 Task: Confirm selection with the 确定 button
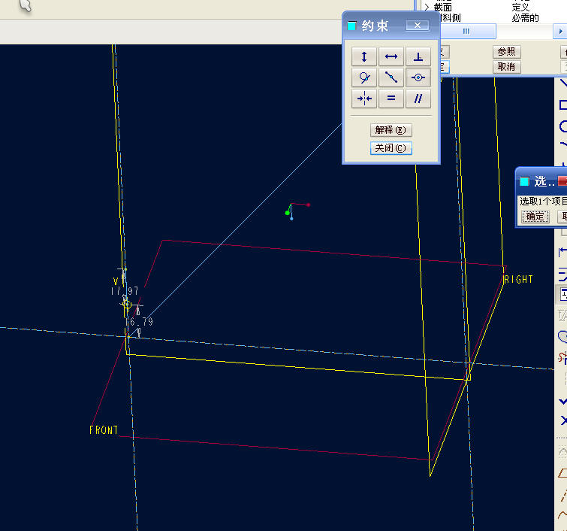535,217
